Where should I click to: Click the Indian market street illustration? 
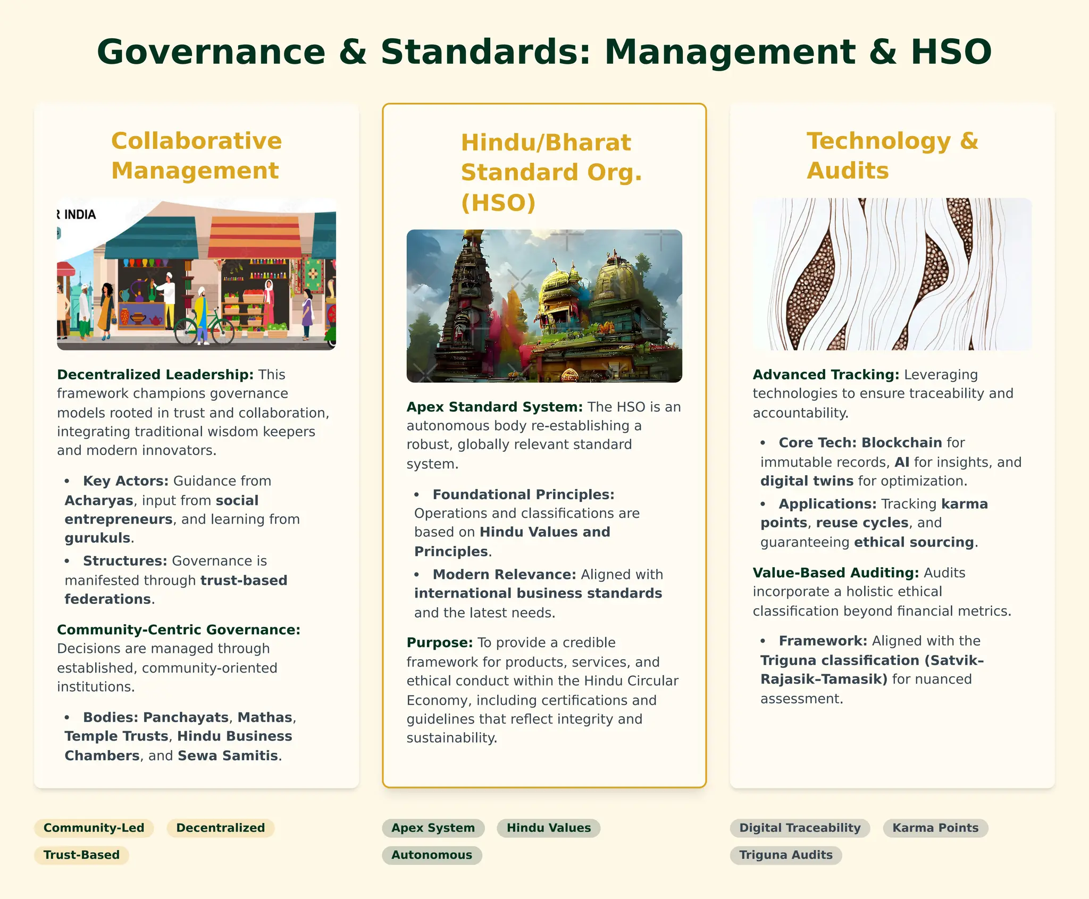point(196,274)
